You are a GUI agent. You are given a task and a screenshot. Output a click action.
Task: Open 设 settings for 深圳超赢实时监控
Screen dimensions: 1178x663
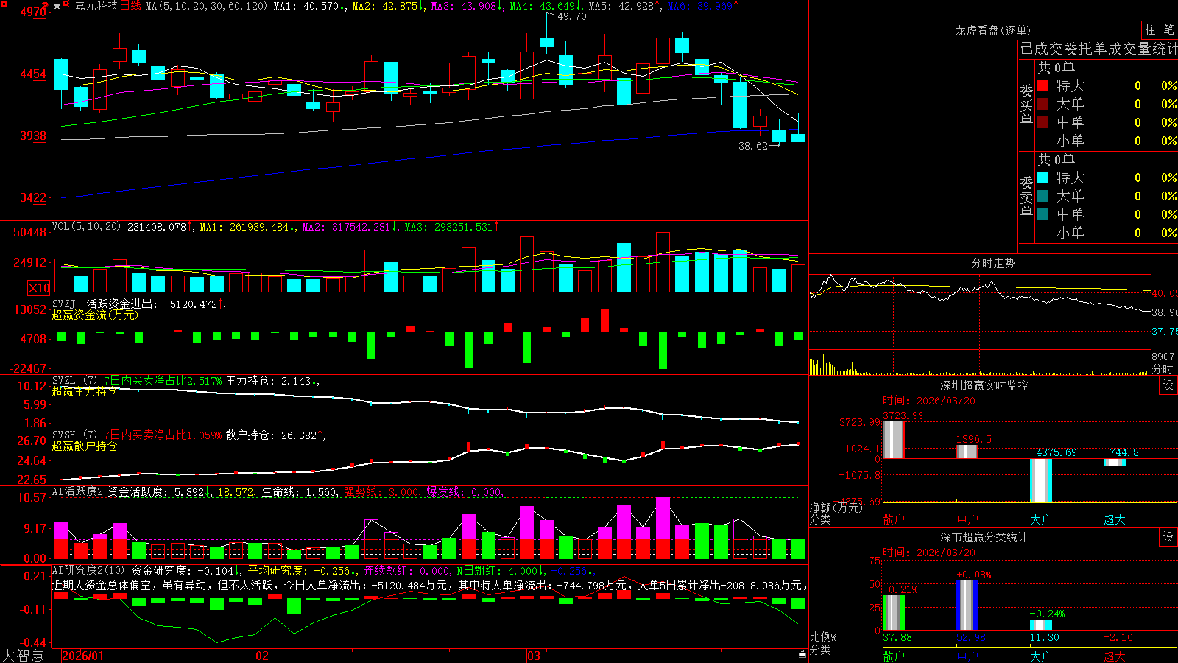point(1168,386)
